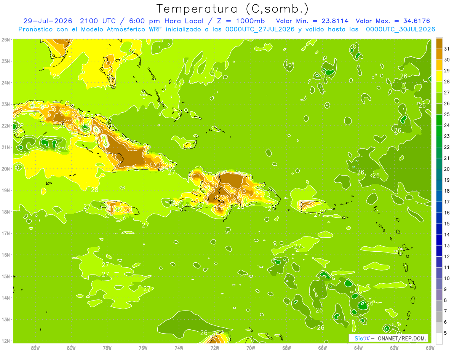
Task: Click the 19N latitude axis label
Action: pyautogui.click(x=5, y=190)
